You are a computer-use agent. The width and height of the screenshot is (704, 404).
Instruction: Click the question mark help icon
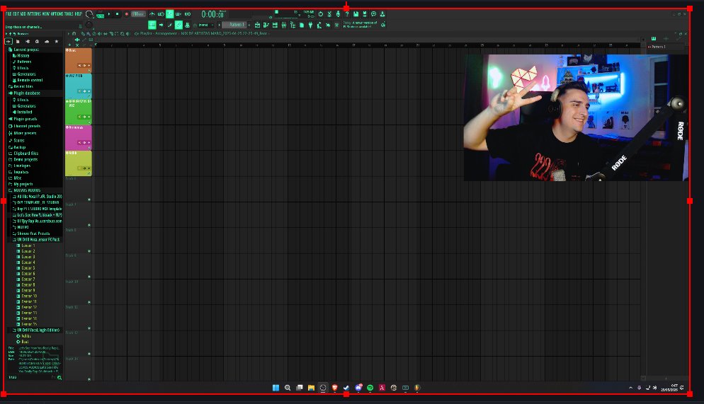[348, 14]
